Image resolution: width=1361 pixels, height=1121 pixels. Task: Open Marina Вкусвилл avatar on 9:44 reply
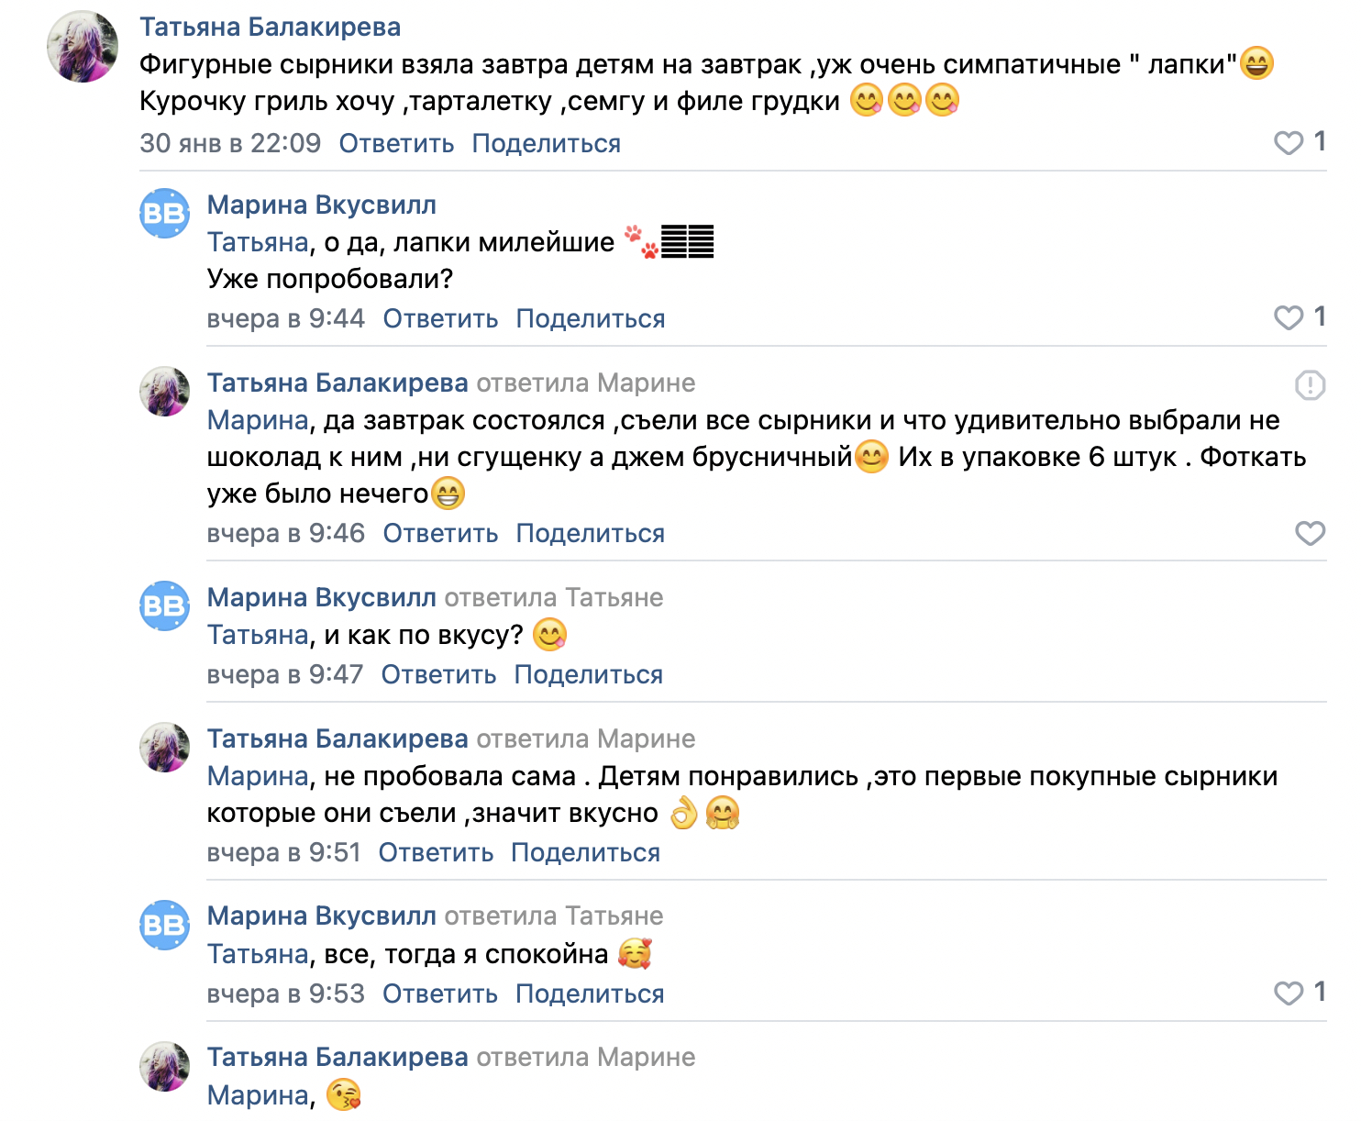(165, 214)
